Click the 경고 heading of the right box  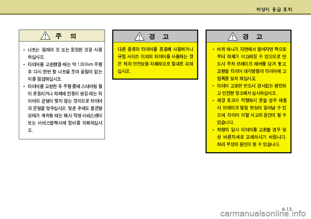pyautogui.click(x=252, y=37)
